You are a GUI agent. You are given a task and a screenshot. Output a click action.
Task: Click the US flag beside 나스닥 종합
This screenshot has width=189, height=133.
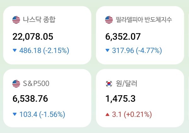pos(16,20)
